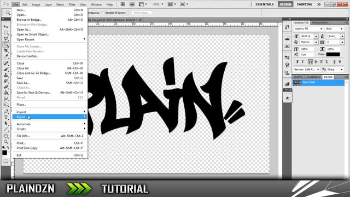Select the Horizontal Type tool

6,117
